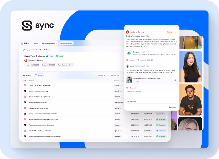Click the video thumbnail of the attached mp4
Screen dimensions: 219x159
point(129,80)
